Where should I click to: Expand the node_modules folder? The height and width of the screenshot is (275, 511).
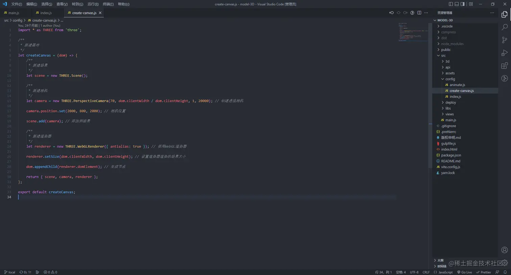pos(465,44)
